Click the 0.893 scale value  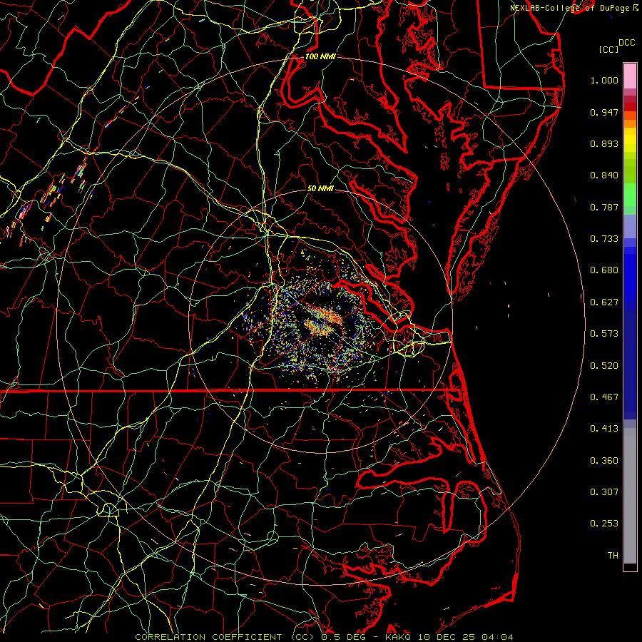click(x=604, y=143)
